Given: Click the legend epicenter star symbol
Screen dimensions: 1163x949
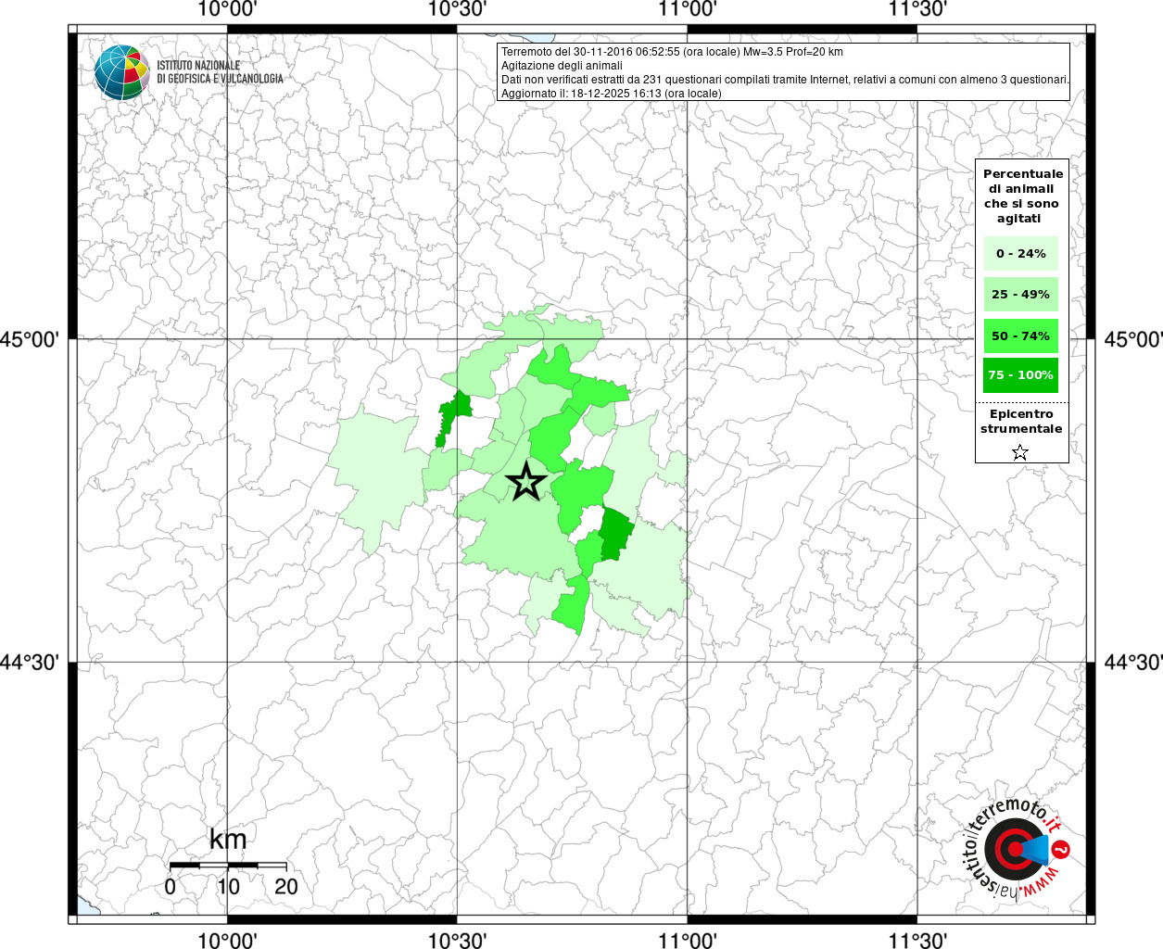Looking at the screenshot, I should [x=1020, y=452].
